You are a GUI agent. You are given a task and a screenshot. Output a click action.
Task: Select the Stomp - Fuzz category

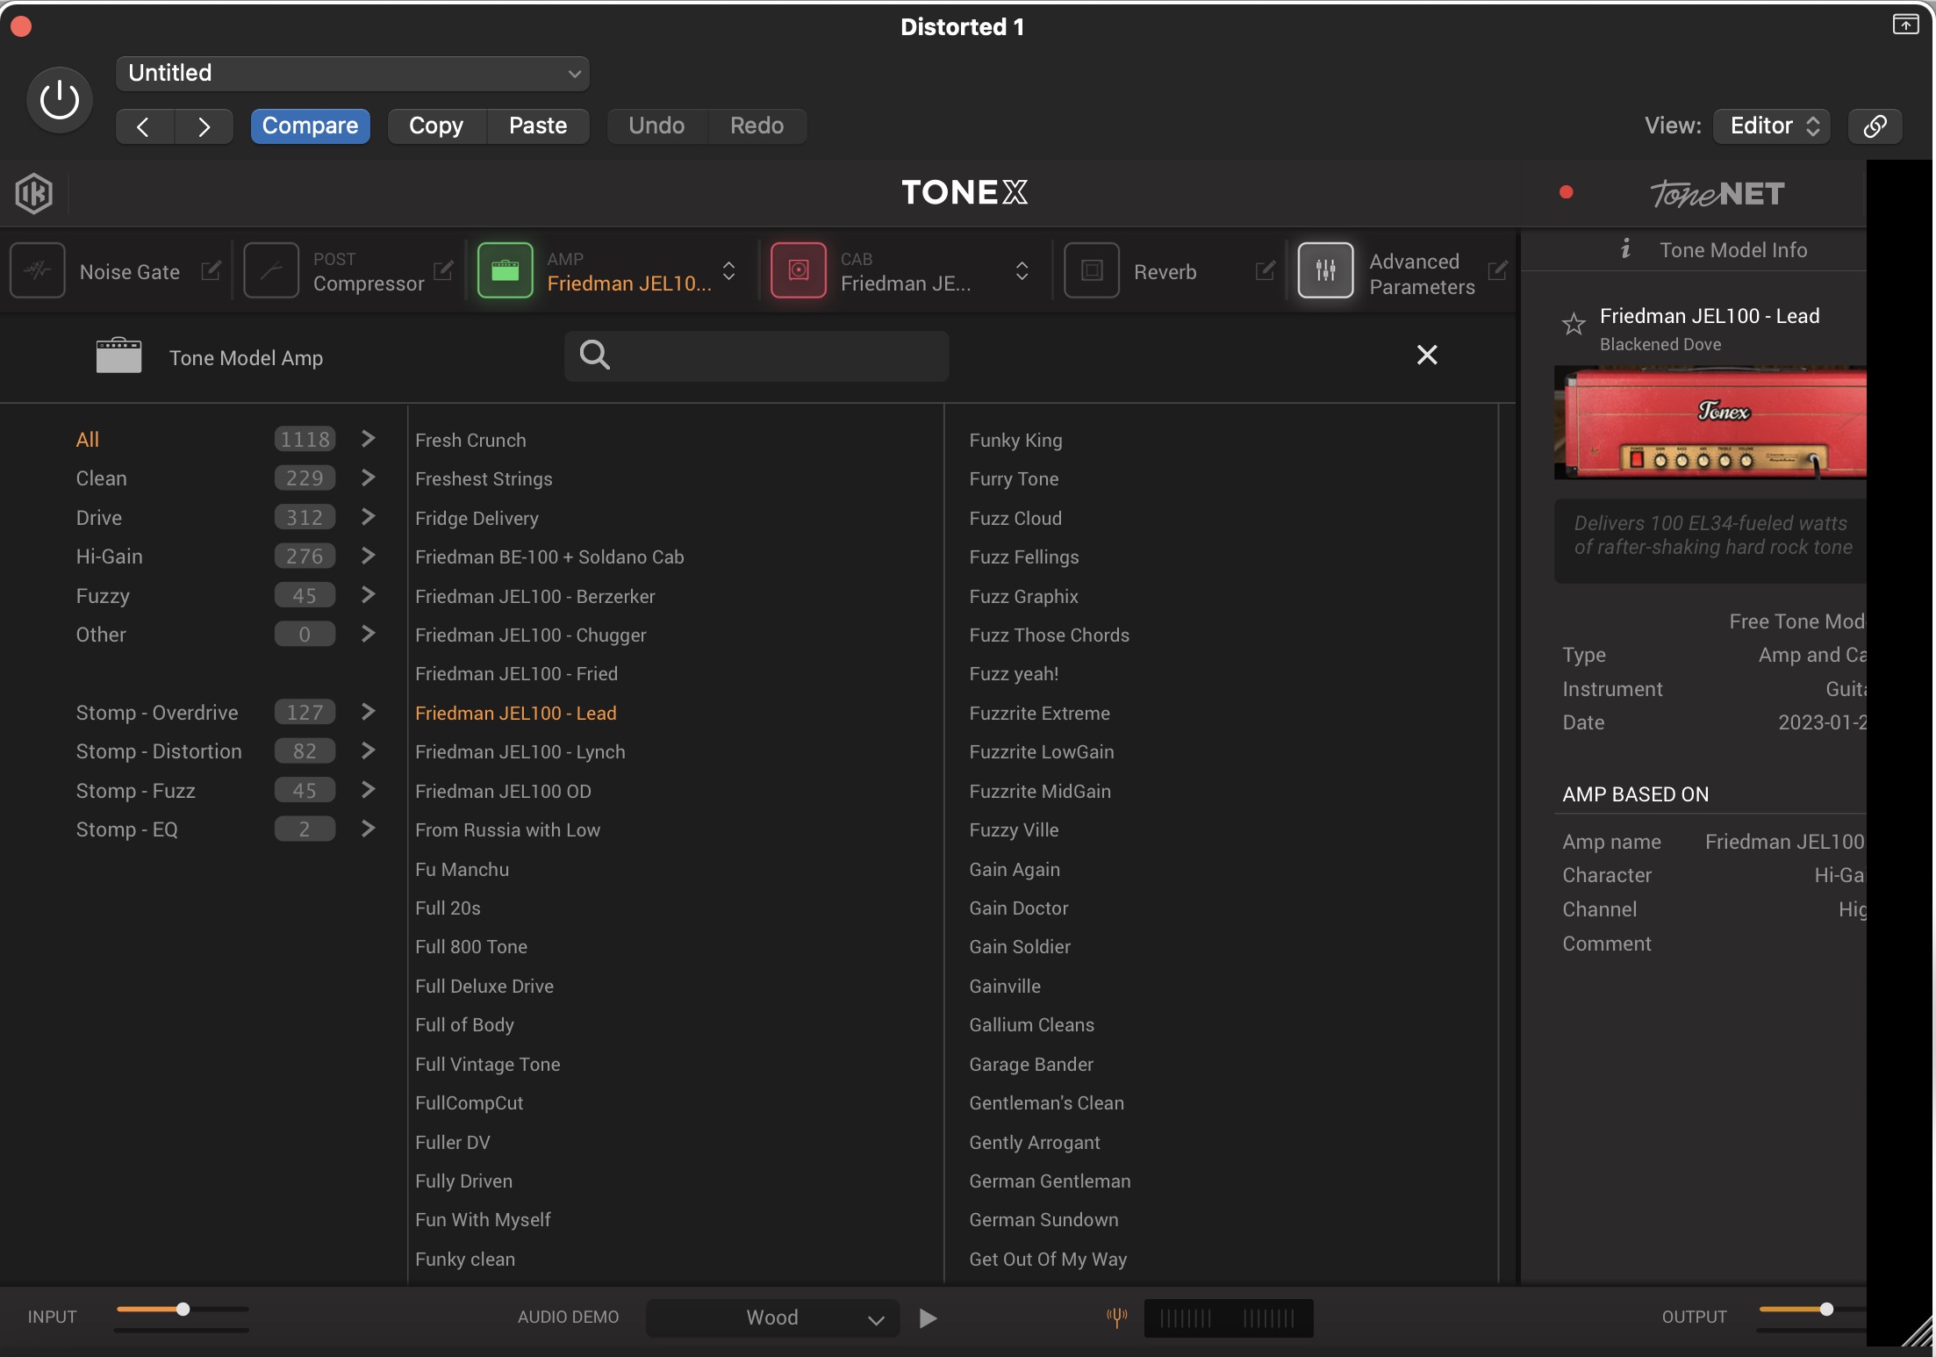point(135,791)
